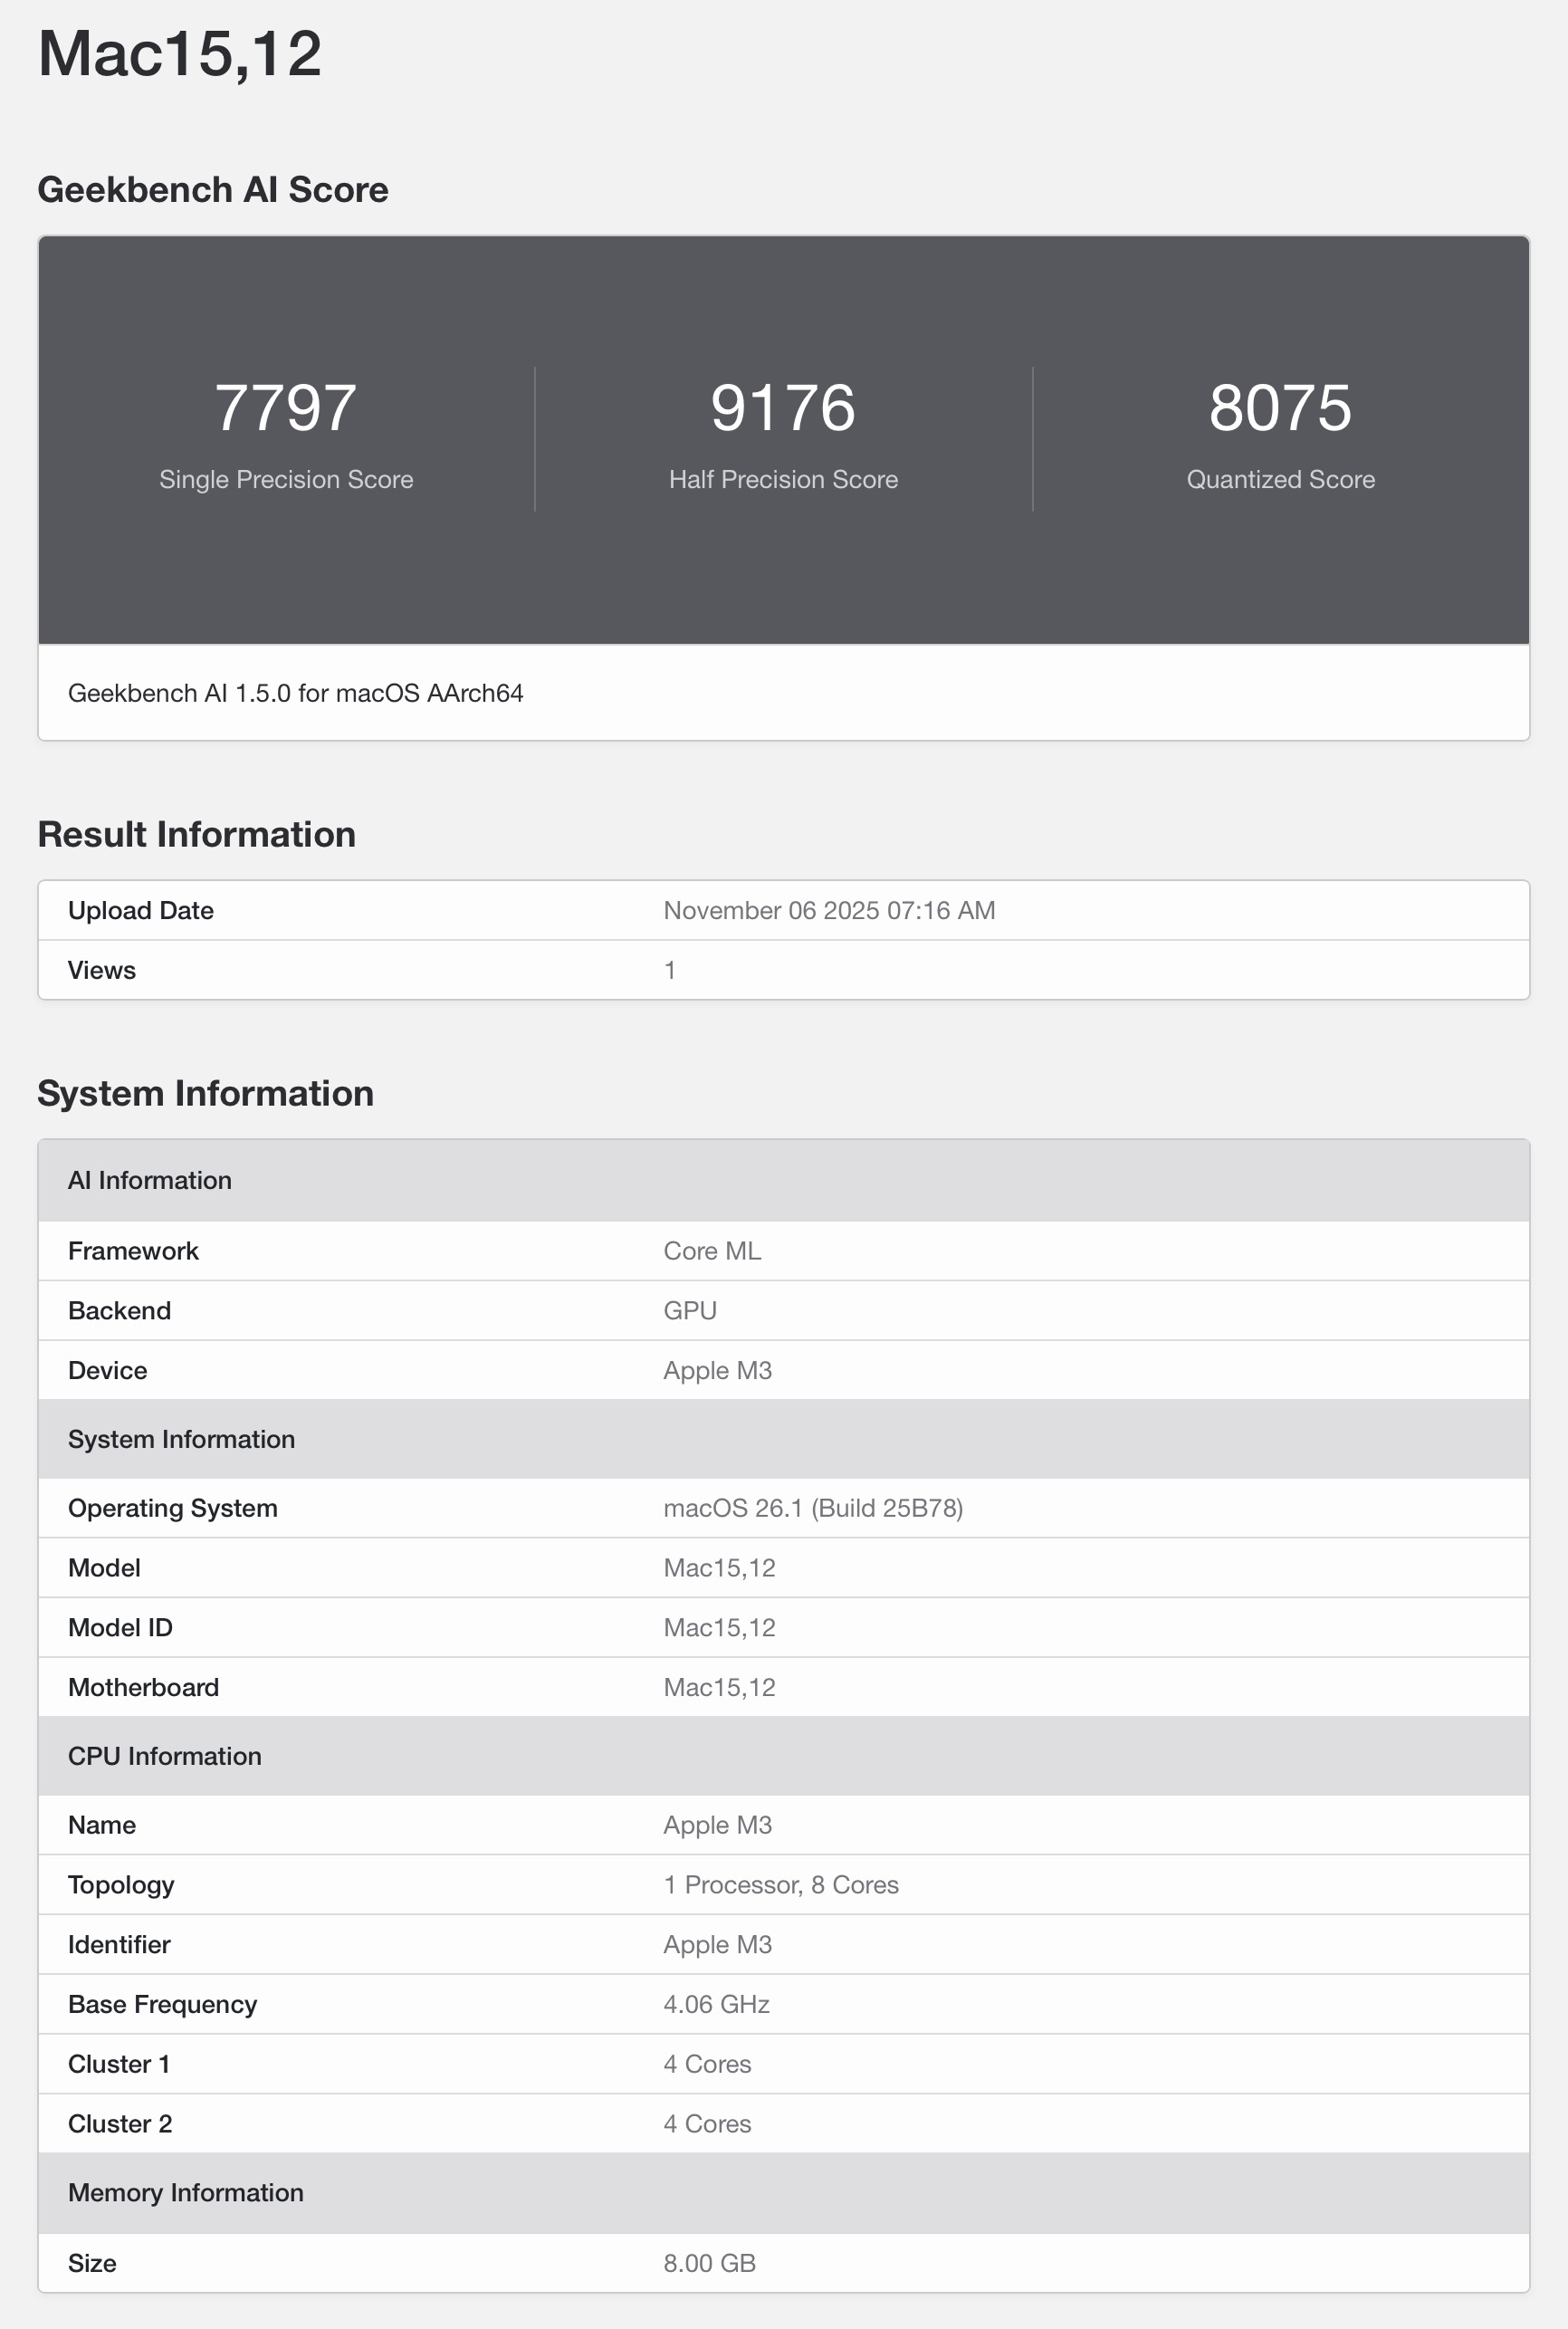The width and height of the screenshot is (1568, 2329).
Task: Select the Topology value 1 Processor, 8 Cores
Action: coord(781,1885)
